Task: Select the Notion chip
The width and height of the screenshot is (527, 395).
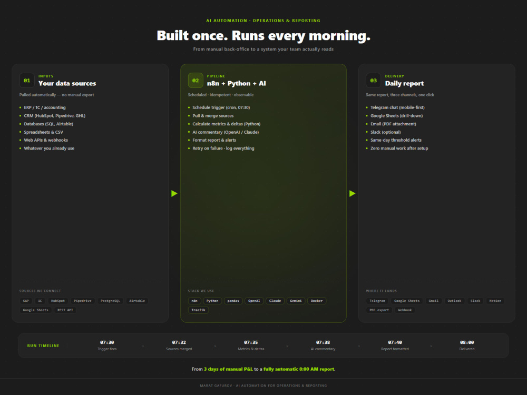Action: point(495,301)
